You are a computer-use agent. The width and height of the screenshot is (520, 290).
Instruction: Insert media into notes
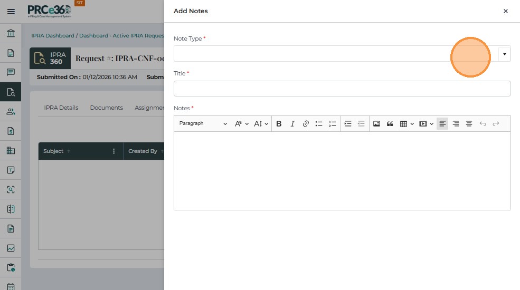coord(423,123)
